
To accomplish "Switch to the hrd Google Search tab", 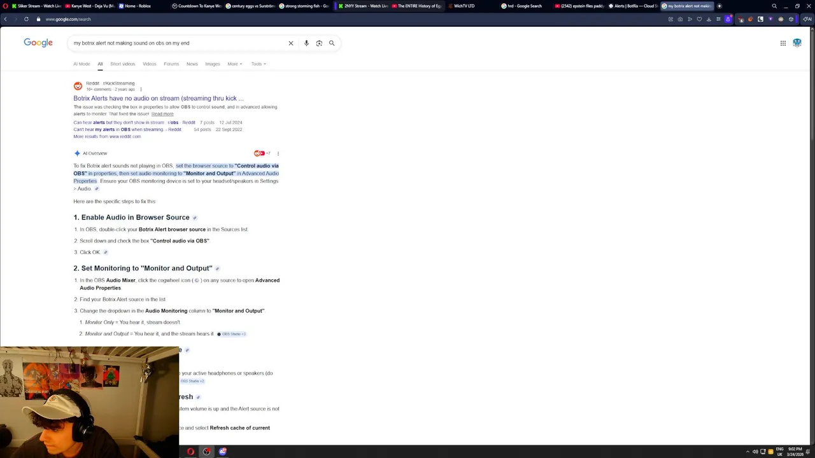I will pyautogui.click(x=525, y=6).
